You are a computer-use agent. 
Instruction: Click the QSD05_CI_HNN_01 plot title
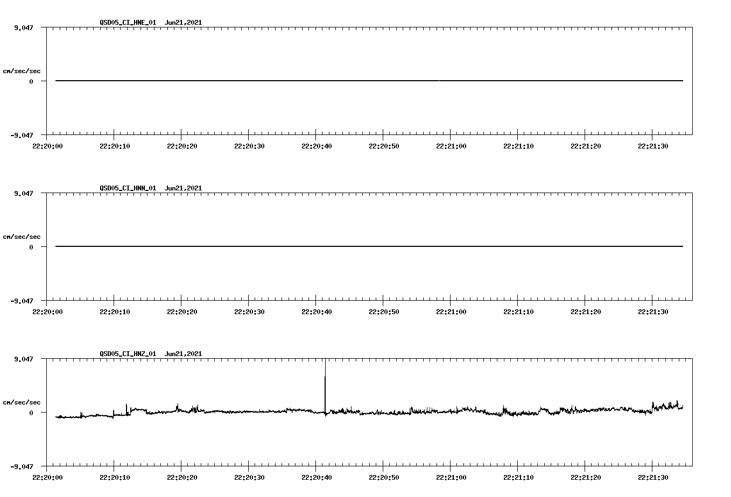point(151,188)
